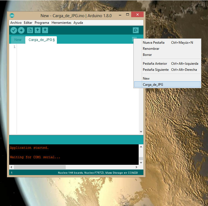Switch to the New tab
The width and height of the screenshot is (208, 206).
tap(18, 40)
